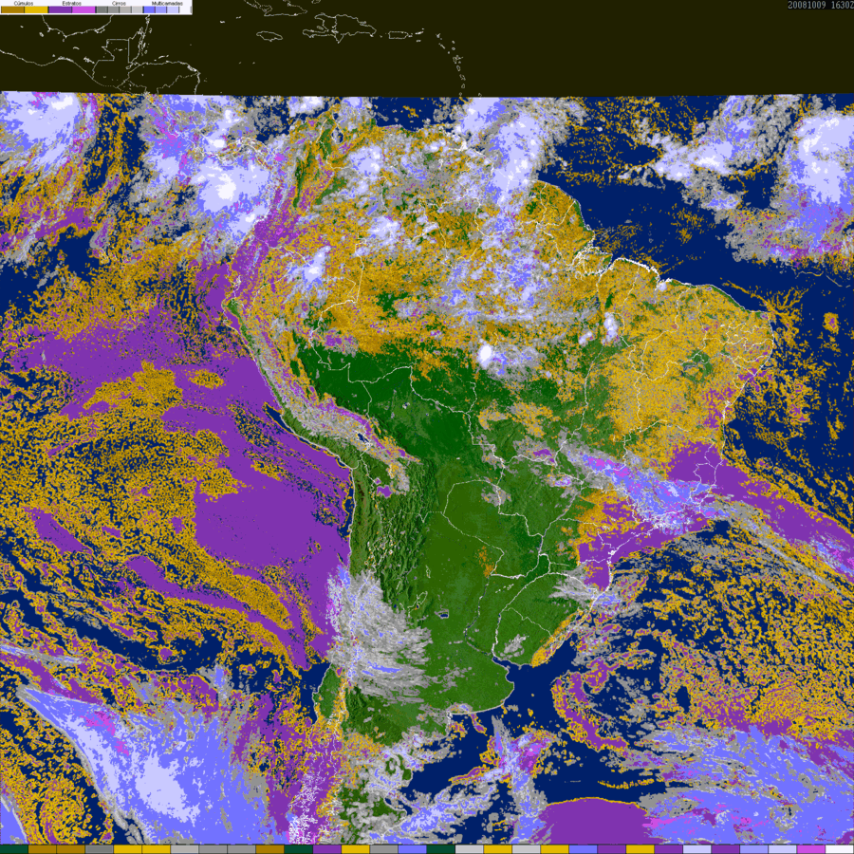This screenshot has height=854, width=854.
Task: Click the Cúmulos legend label
Action: point(24,3)
